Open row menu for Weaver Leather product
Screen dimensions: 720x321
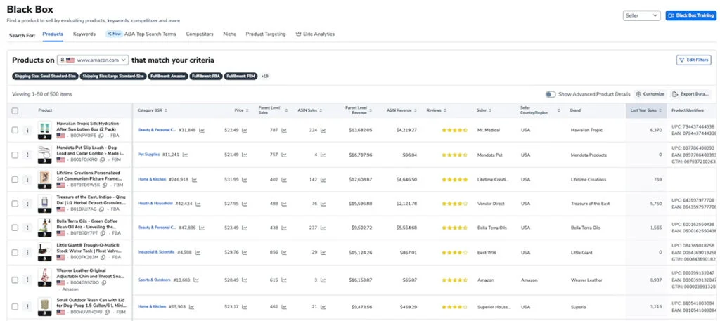click(27, 280)
